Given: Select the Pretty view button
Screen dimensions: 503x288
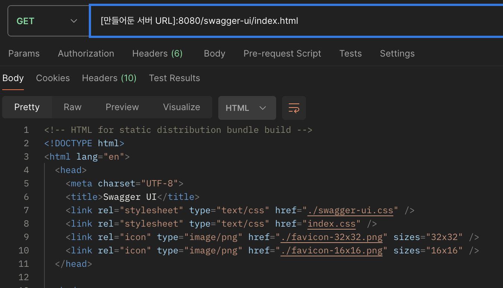Looking at the screenshot, I should pos(27,107).
